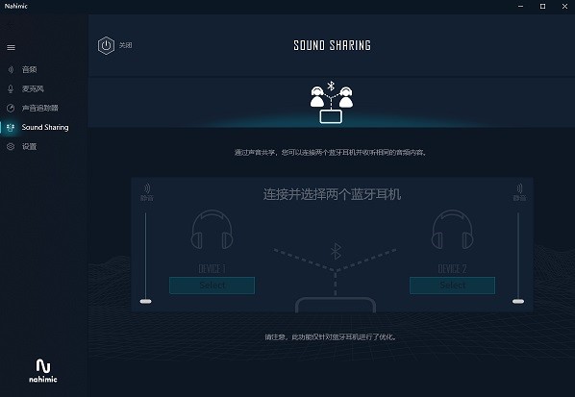
Task: Select the Sound Sharing sidebar item
Action: (x=37, y=127)
